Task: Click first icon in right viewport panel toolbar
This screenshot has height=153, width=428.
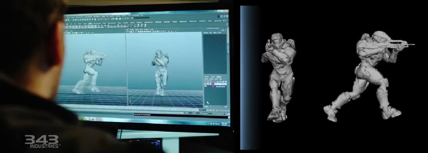Action: 128,31
